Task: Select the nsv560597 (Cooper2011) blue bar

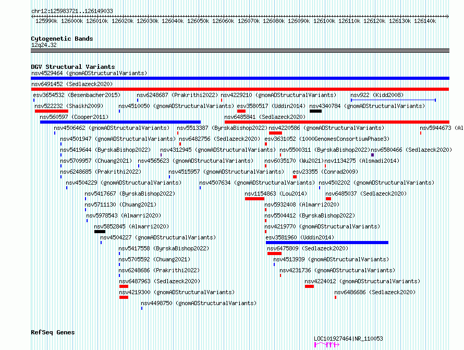Action: pos(120,122)
